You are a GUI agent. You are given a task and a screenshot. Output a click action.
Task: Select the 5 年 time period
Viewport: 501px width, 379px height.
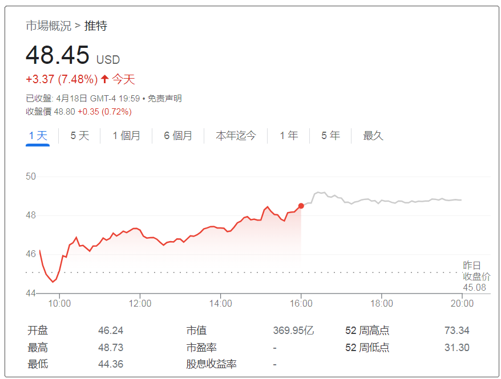[329, 135]
